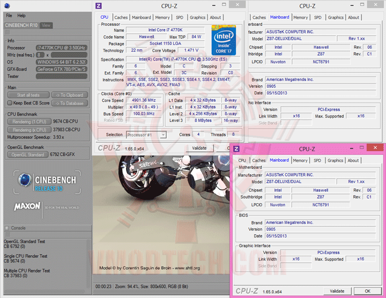Select CPU tab in front CPU-Z window
This screenshot has height=298, width=386.
click(x=242, y=160)
